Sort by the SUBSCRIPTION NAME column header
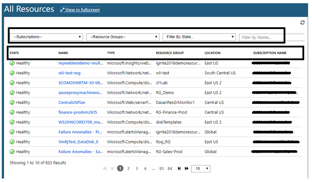 coord(270,53)
